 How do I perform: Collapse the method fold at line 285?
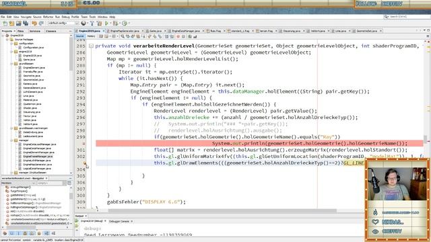(91, 46)
